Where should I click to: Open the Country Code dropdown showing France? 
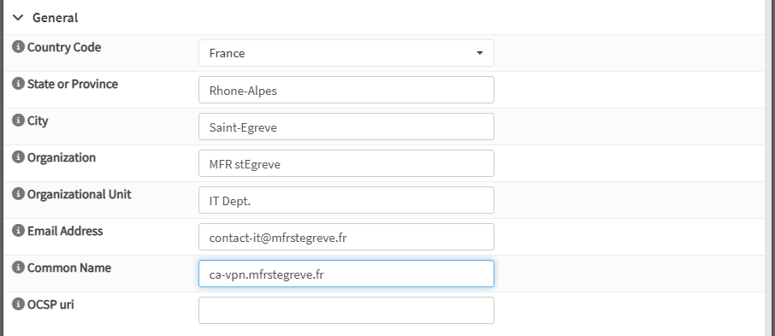[346, 53]
